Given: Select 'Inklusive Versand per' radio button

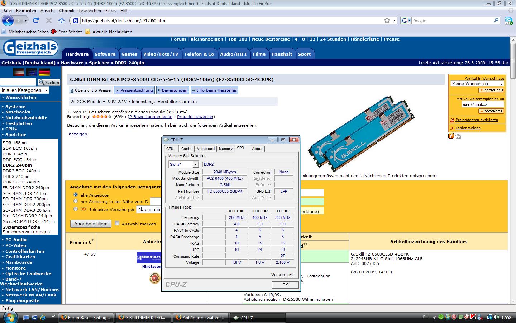Looking at the screenshot, I should point(75,209).
